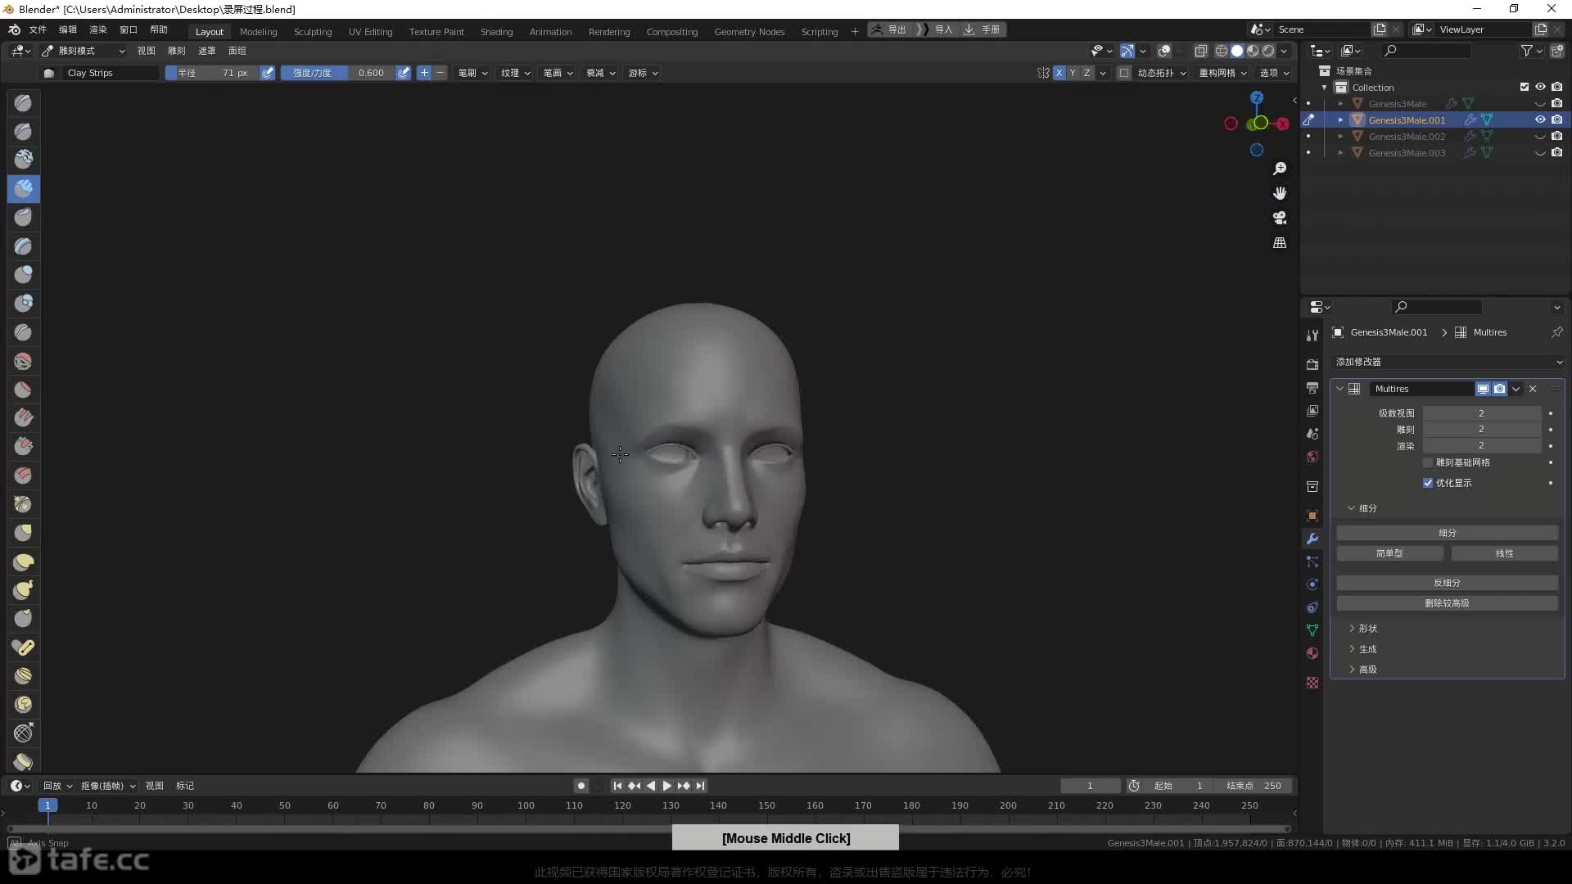This screenshot has width=1572, height=884.
Task: Toggle Collection exclude checkbox in outliner
Action: 1525,87
